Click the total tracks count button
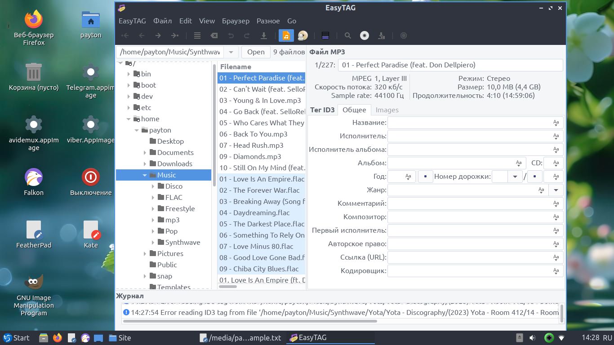614x345 pixels. [x=534, y=177]
